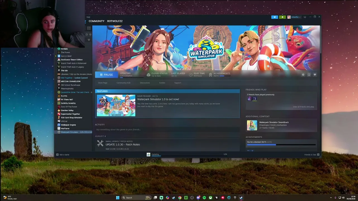Select Grand Theft Auto V Enhanced

point(73,63)
